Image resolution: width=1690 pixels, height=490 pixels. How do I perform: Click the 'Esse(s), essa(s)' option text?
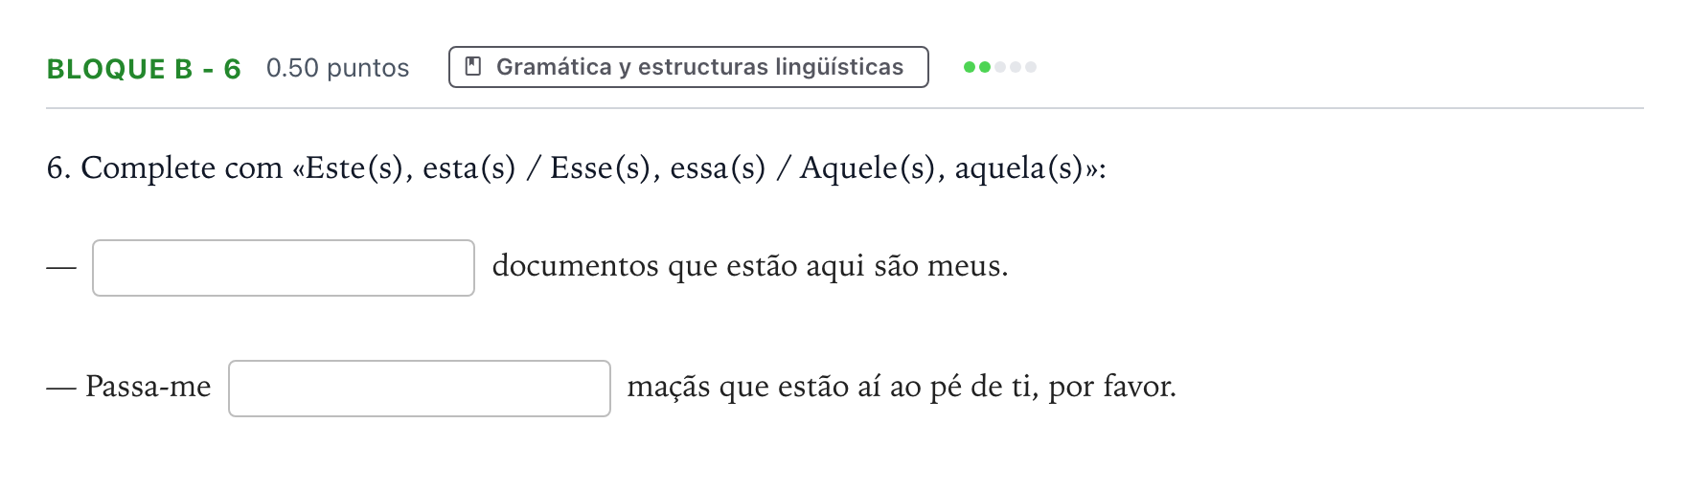658,168
